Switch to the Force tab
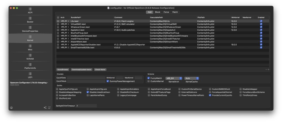 click(x=166, y=12)
